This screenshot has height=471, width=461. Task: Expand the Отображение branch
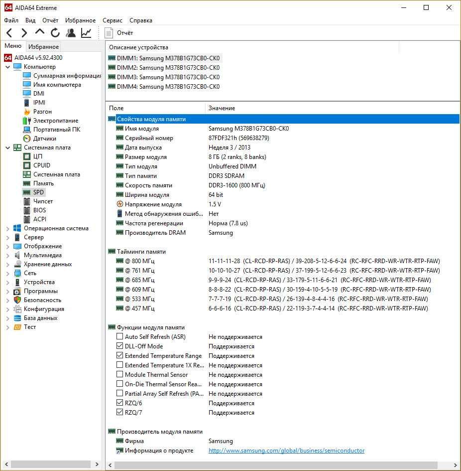(x=8, y=246)
